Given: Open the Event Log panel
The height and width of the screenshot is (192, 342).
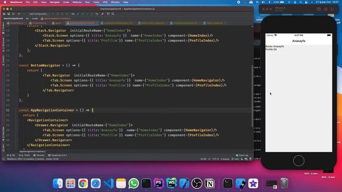Looking at the screenshot, I should [x=242, y=155].
